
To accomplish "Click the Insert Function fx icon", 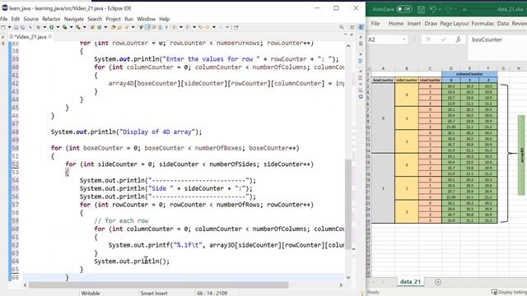I will pyautogui.click(x=458, y=39).
